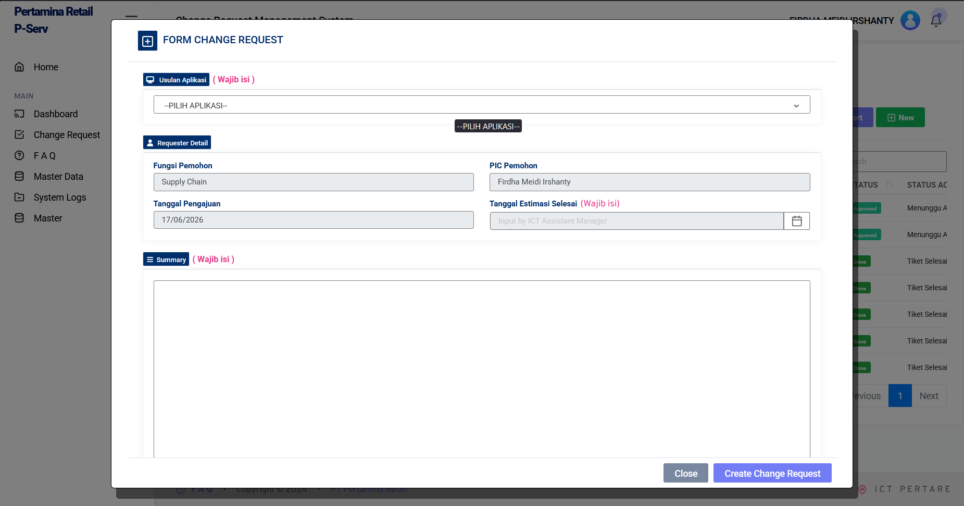
Task: Click the Next pagination button
Action: point(929,396)
